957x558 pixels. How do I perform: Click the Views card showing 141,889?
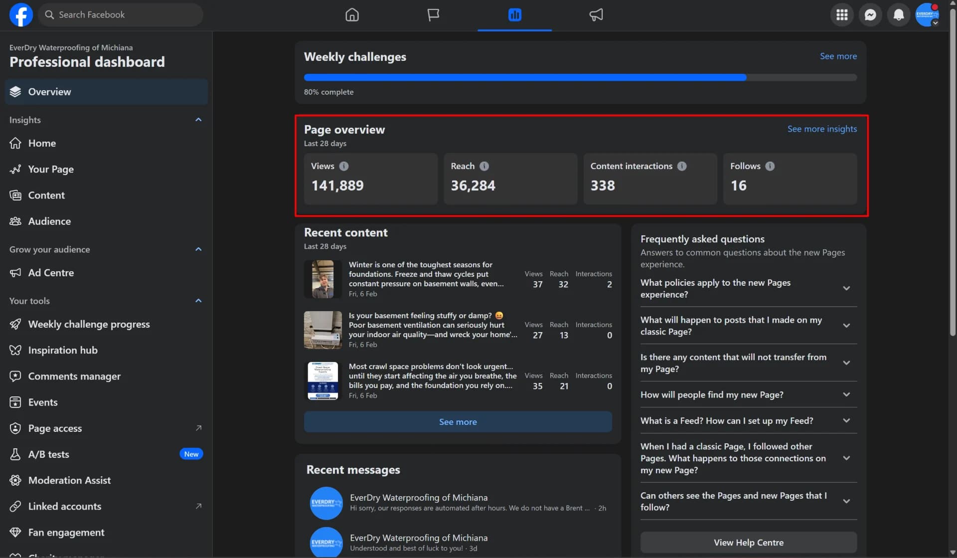point(370,179)
